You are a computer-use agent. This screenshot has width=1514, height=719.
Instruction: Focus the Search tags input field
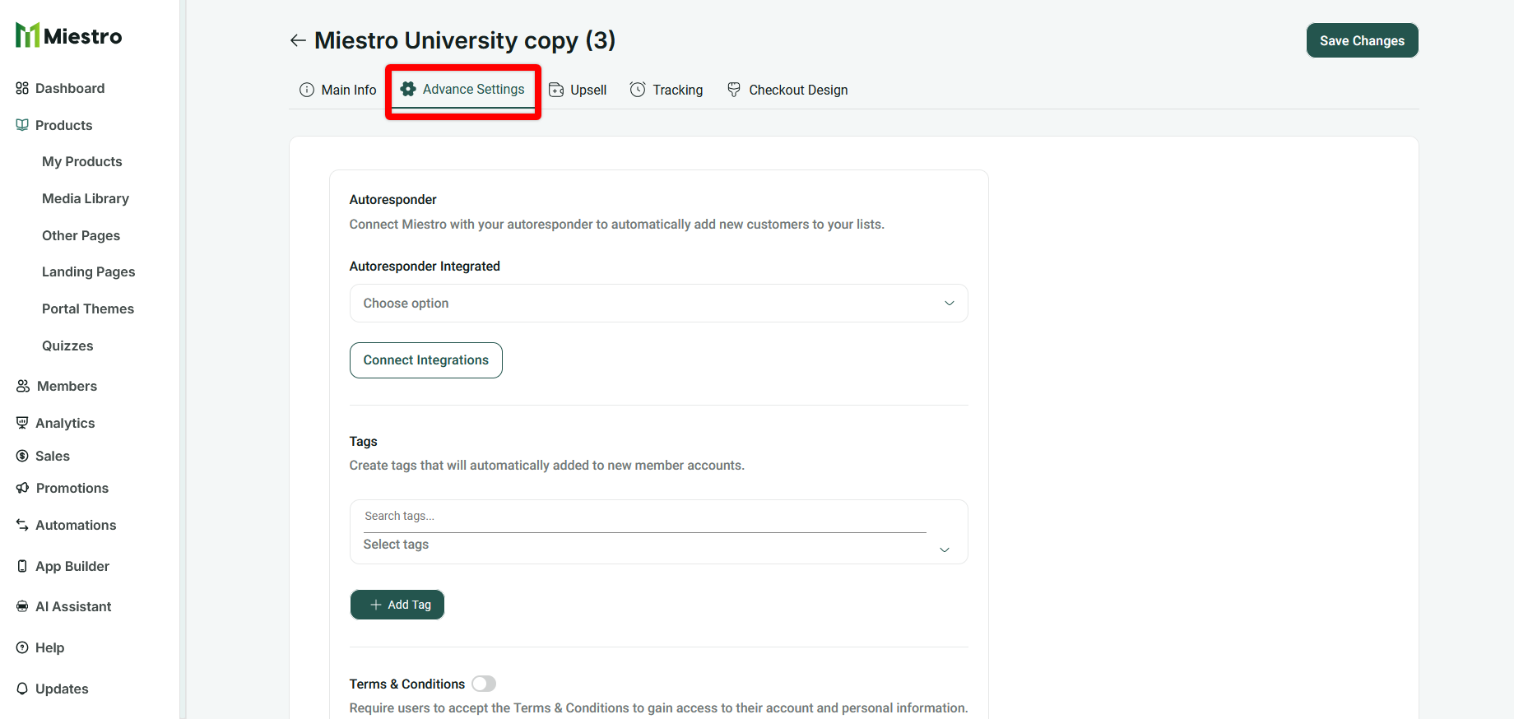(x=645, y=516)
